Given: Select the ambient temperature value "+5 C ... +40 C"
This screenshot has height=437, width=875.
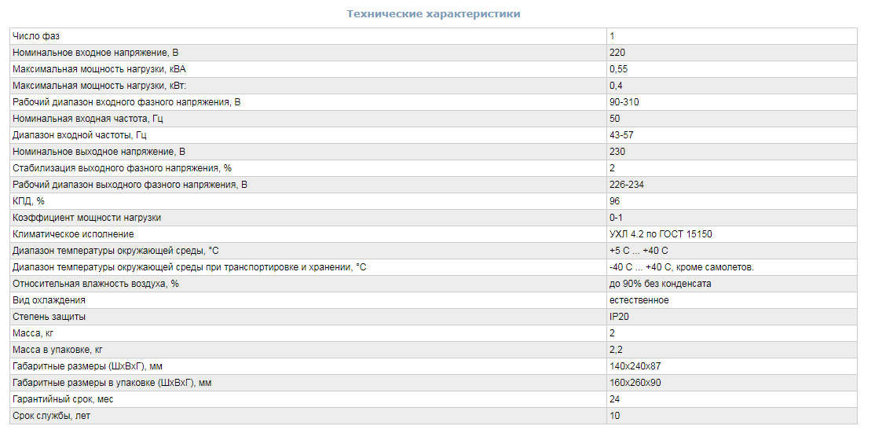Looking at the screenshot, I should 639,251.
